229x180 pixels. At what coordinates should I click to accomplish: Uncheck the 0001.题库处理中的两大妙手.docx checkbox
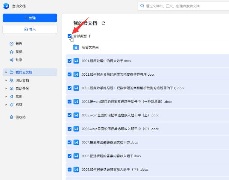tap(69, 61)
